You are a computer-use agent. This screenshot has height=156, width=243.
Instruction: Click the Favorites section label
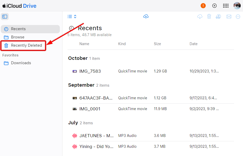(x=10, y=55)
